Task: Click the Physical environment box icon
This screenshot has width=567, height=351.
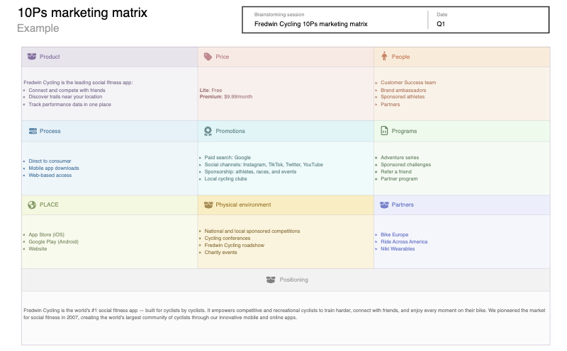Action: 208,205
